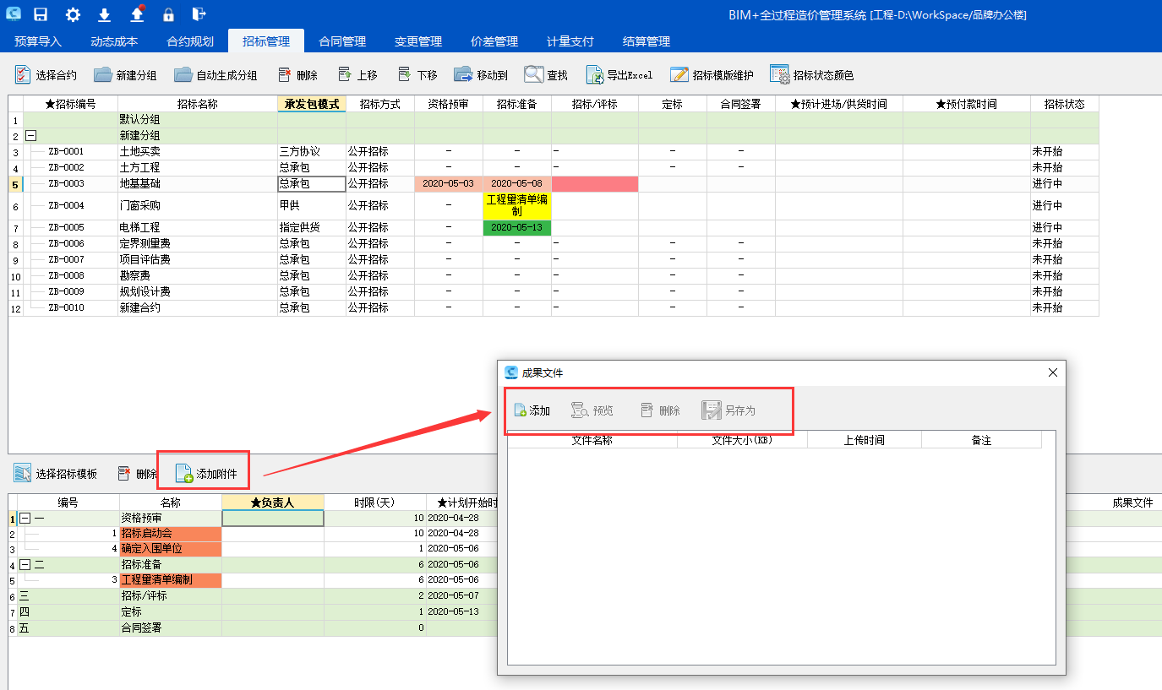Select ZB-0001 土地买卖 row
The image size is (1162, 690).
[554, 152]
